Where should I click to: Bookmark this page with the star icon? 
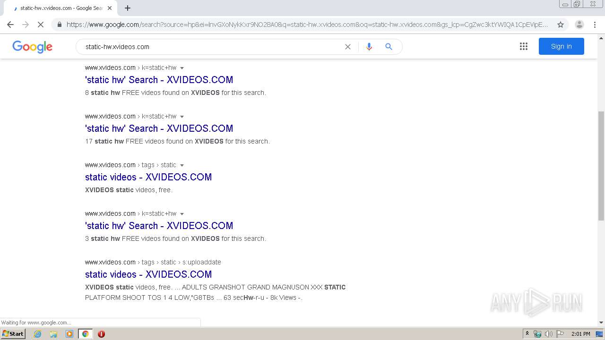561,25
